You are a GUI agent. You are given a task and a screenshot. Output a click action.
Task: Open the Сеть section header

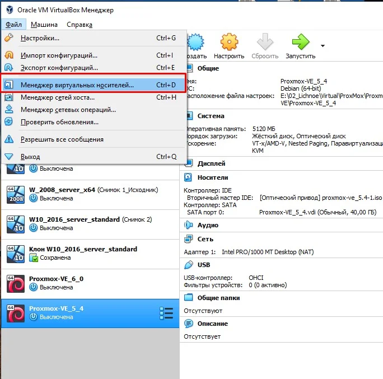pos(205,239)
